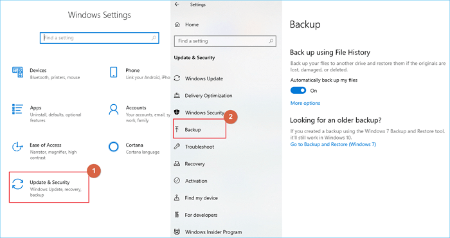
Task: Click the Activation checkmark icon
Action: [177, 181]
